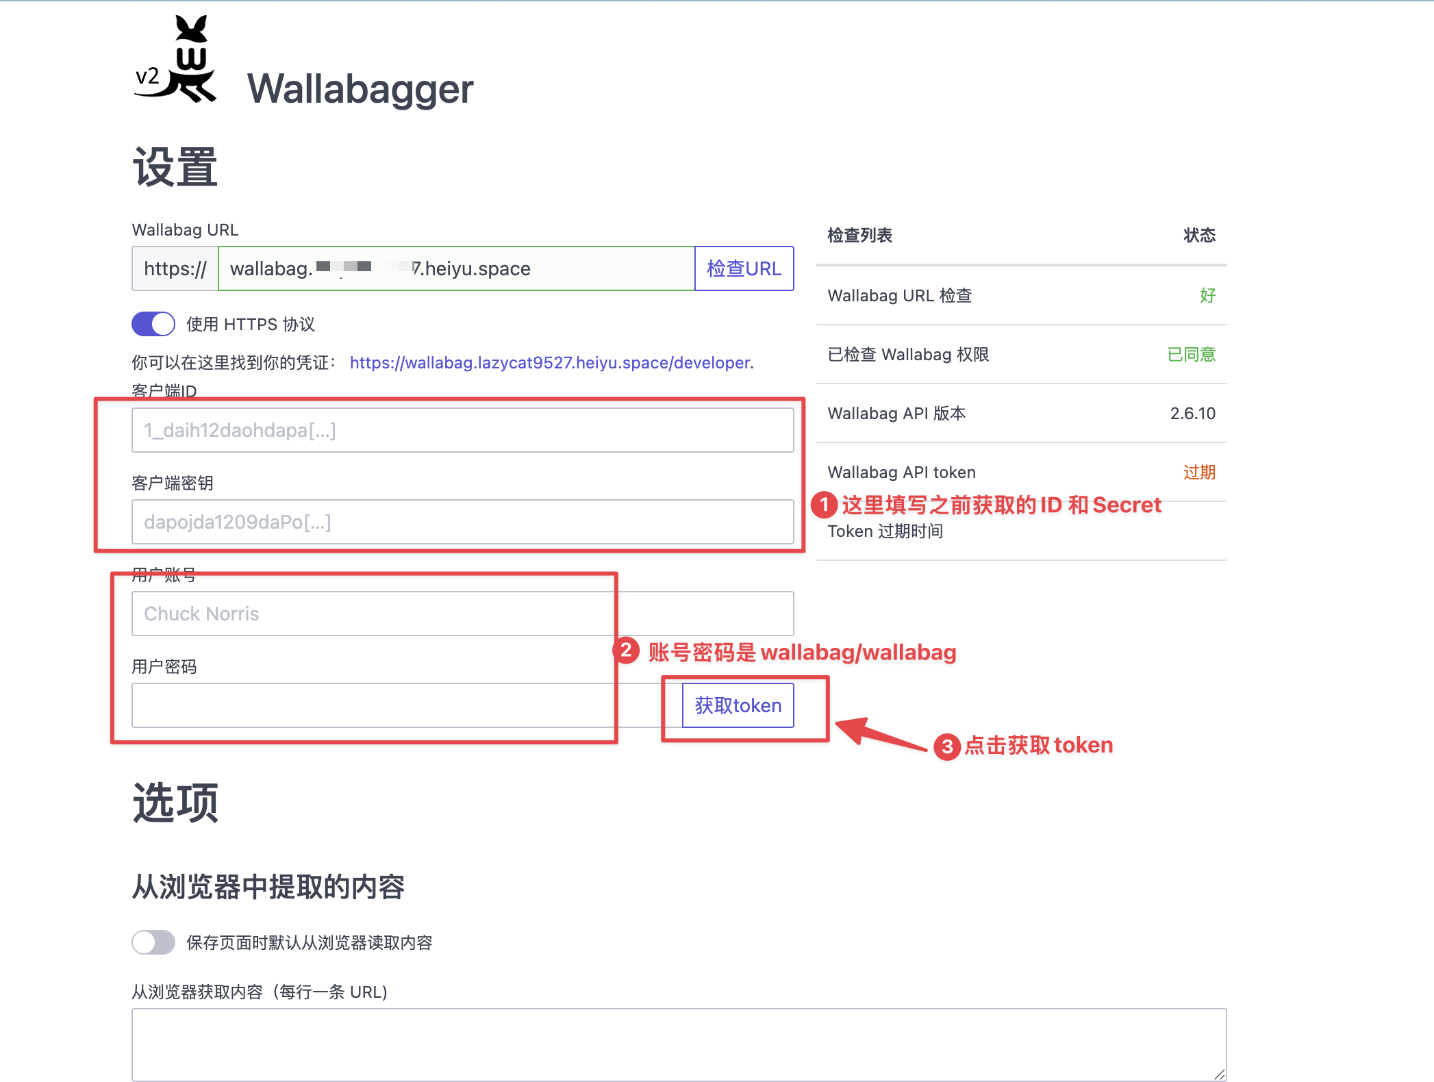Click the Wallabag URL 检查 row label
Screen dimensions: 1434x1082
point(899,296)
